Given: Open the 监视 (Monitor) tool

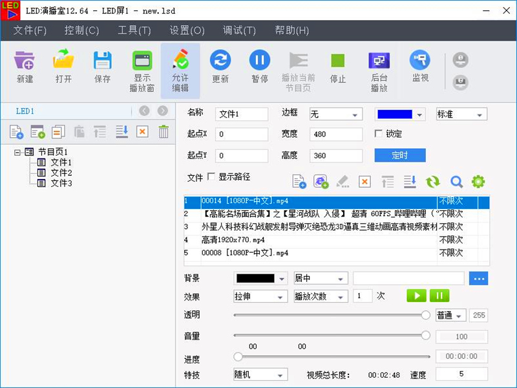Looking at the screenshot, I should (421, 65).
